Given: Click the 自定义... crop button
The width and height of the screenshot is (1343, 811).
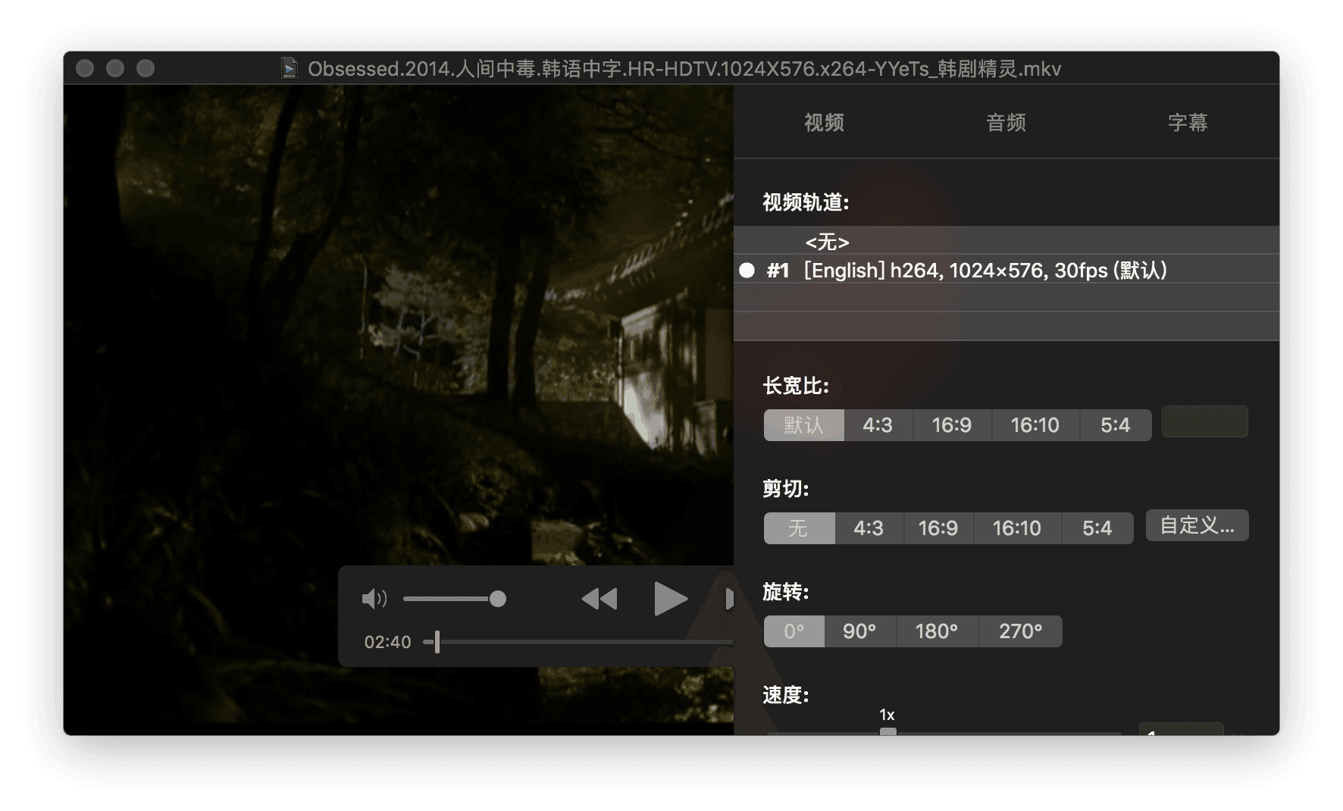Looking at the screenshot, I should point(1197,525).
